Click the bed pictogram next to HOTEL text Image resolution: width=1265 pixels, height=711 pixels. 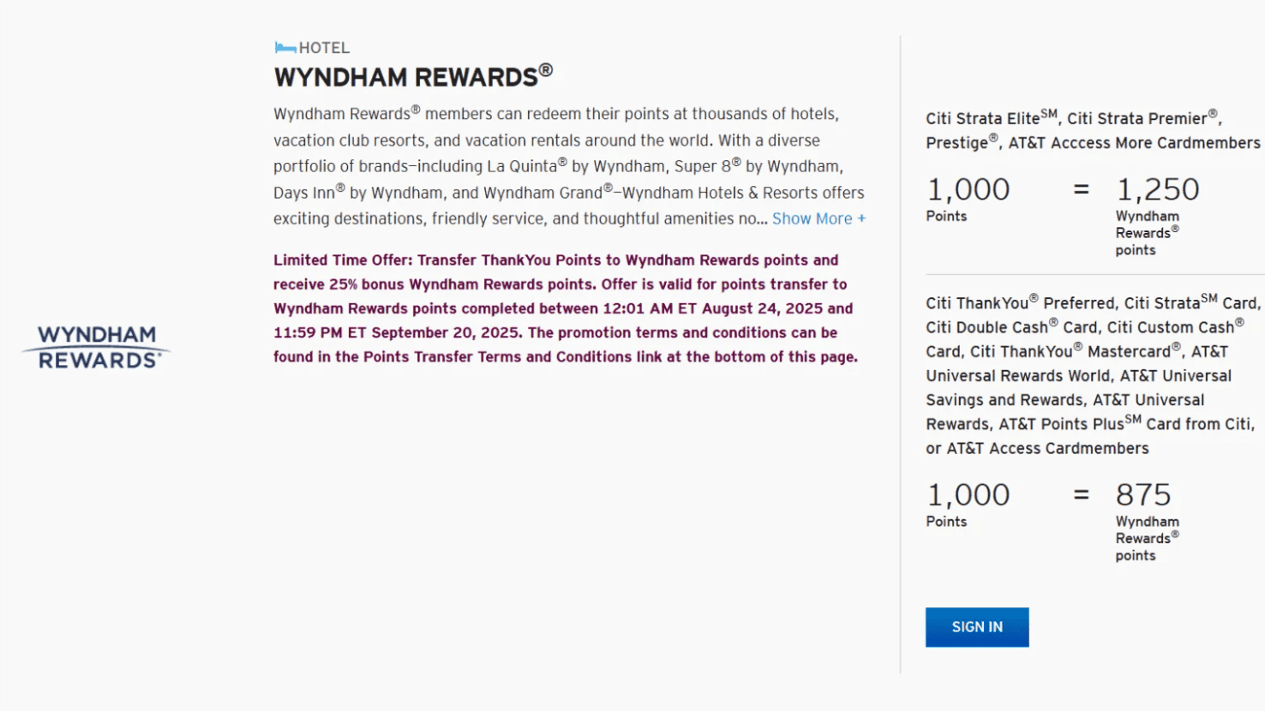pos(287,47)
